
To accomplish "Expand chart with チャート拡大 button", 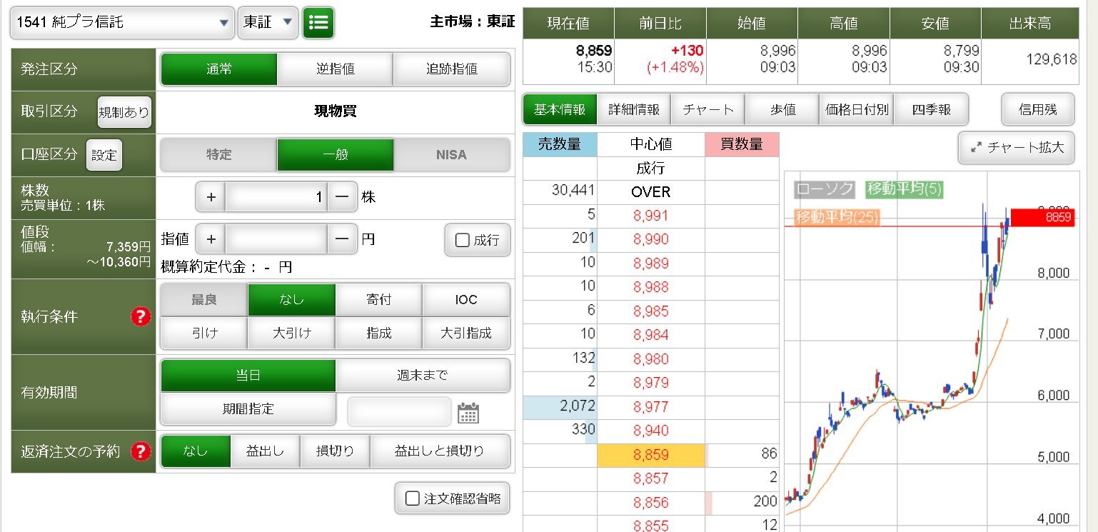I will point(1017,148).
